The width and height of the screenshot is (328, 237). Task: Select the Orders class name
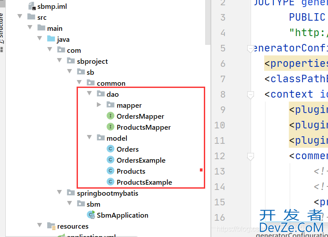[128, 149]
